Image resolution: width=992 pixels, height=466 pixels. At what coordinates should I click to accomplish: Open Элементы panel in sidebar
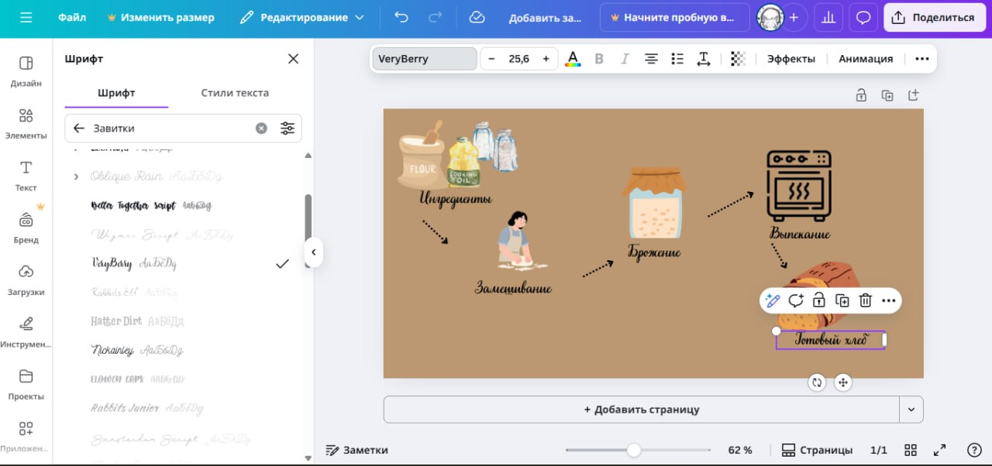pos(26,122)
